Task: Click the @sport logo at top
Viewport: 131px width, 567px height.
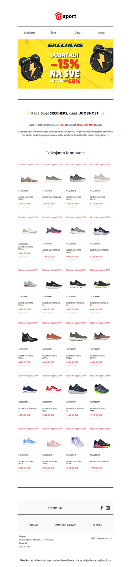Action: coord(65,16)
